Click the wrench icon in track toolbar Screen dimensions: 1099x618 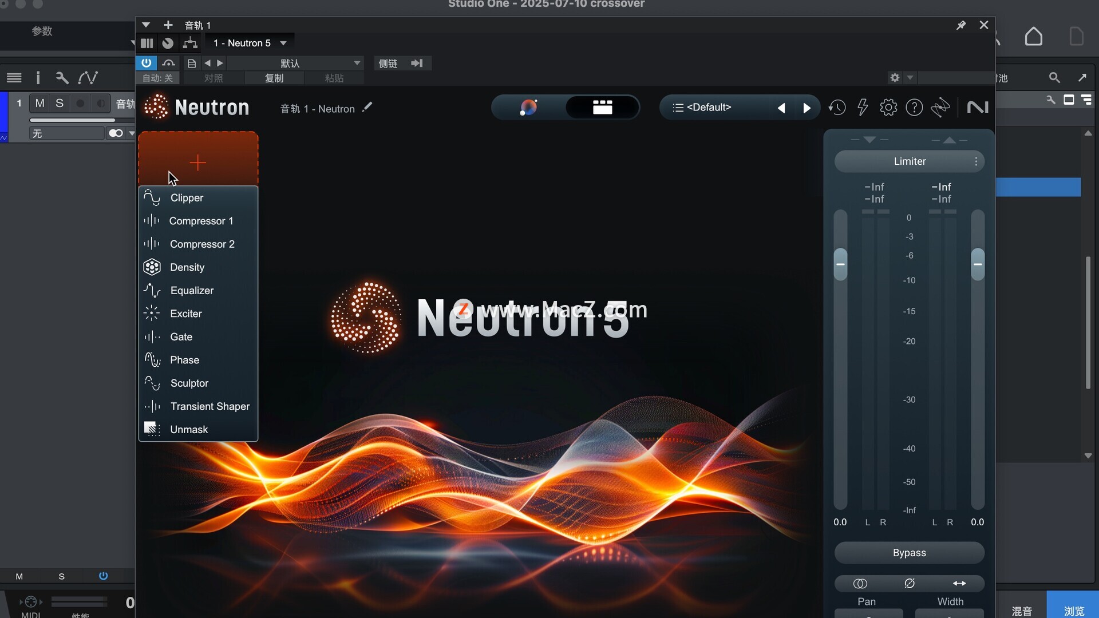62,77
